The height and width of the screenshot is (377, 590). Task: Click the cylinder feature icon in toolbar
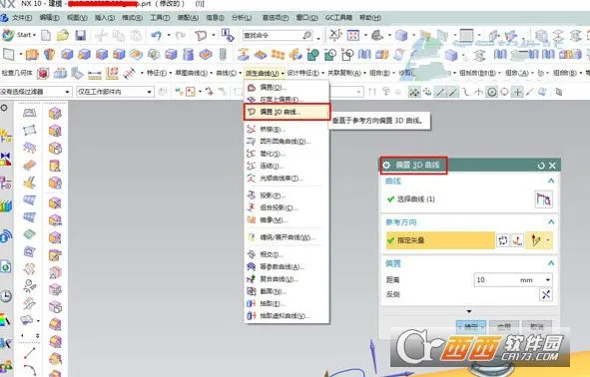click(188, 55)
